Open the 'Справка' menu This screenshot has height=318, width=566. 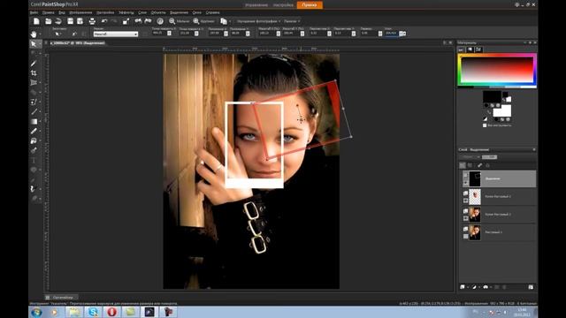pos(212,12)
